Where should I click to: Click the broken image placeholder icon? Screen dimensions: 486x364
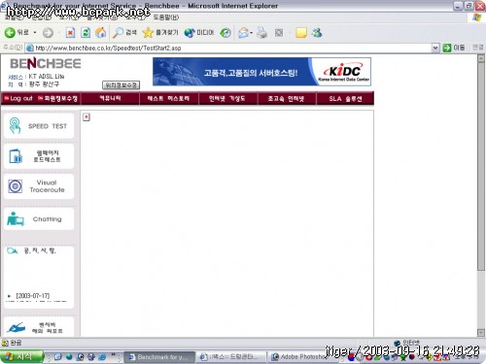click(x=87, y=116)
